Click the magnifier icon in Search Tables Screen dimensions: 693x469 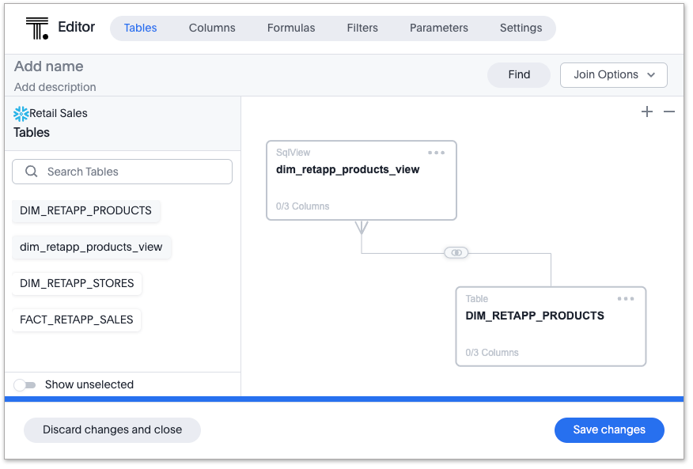tap(32, 172)
